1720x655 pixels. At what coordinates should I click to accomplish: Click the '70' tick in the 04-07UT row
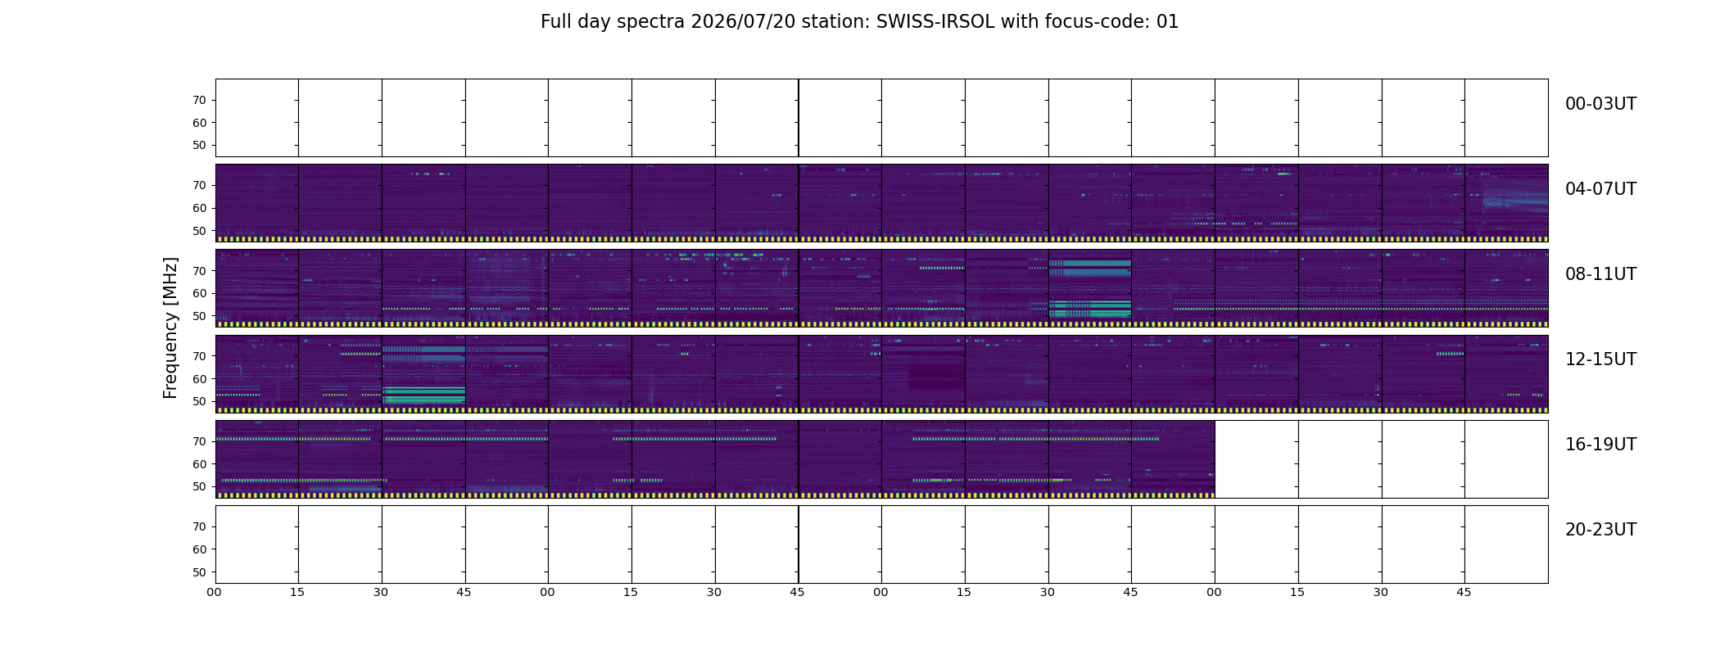tap(199, 186)
